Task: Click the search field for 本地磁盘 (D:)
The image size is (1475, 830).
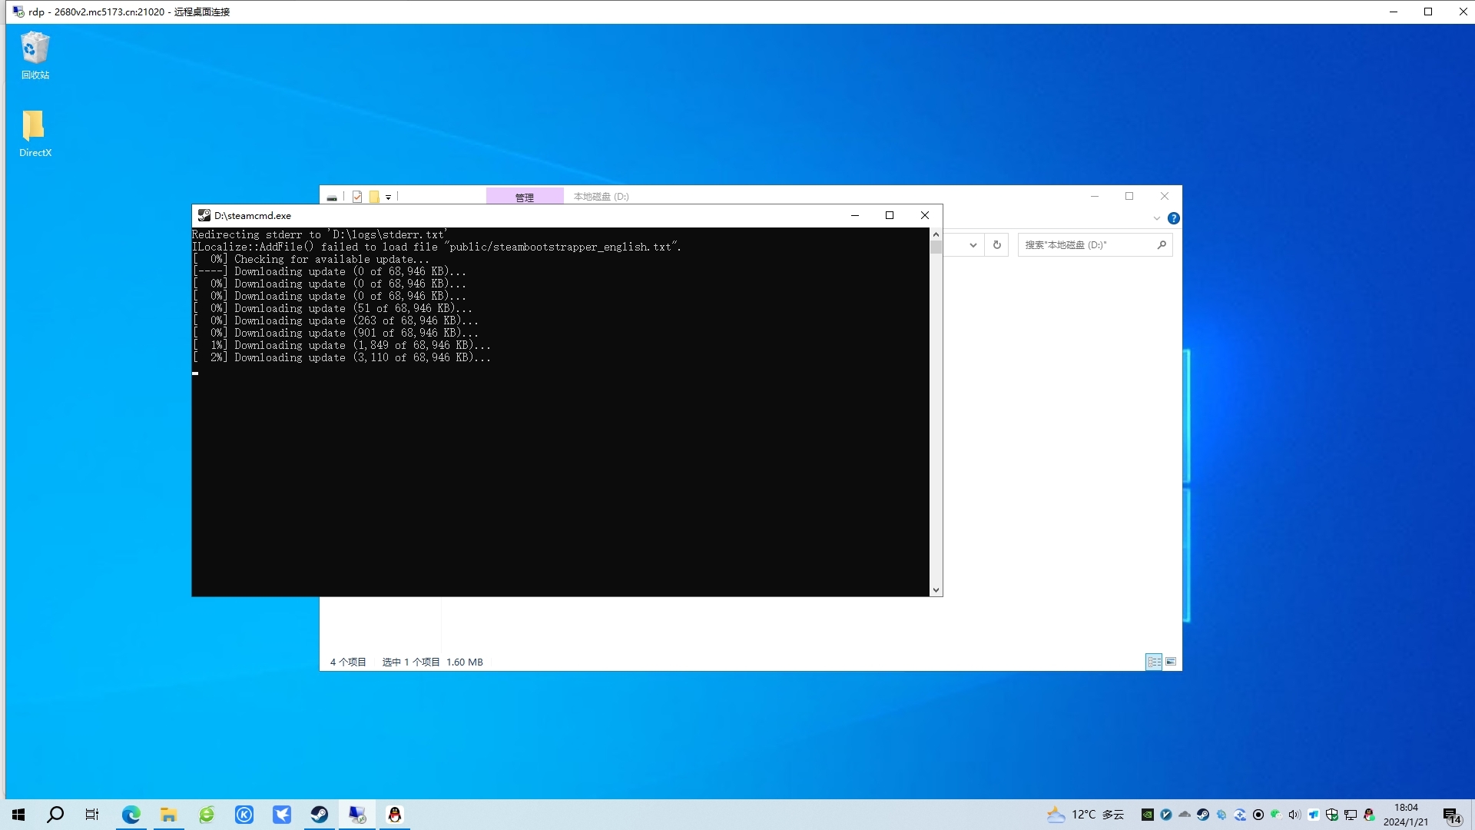Action: [1087, 245]
